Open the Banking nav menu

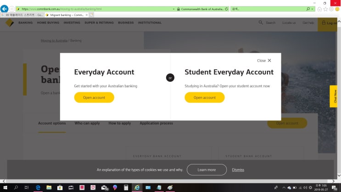25,23
